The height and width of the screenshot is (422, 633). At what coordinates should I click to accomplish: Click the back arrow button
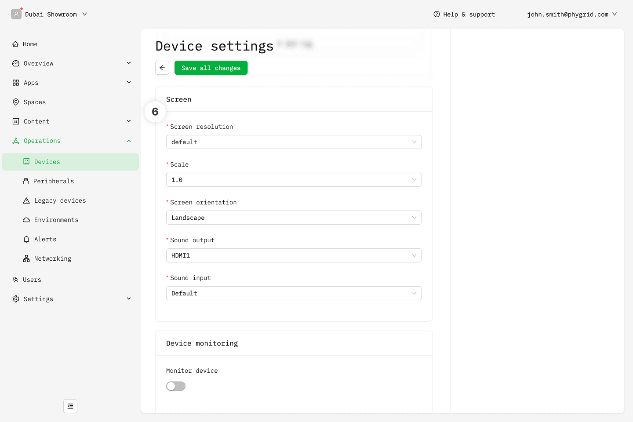pyautogui.click(x=162, y=68)
